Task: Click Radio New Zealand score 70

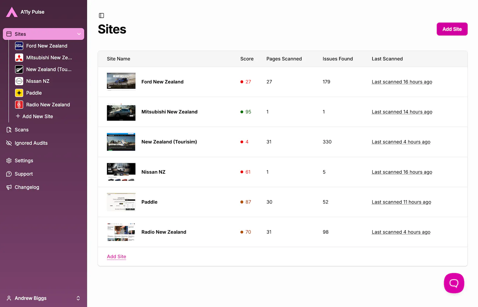Action: pyautogui.click(x=246, y=232)
